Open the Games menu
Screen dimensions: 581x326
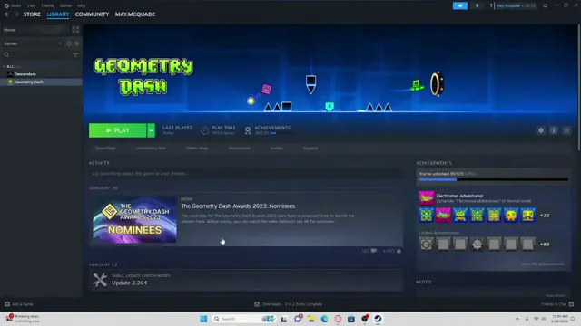pos(65,5)
